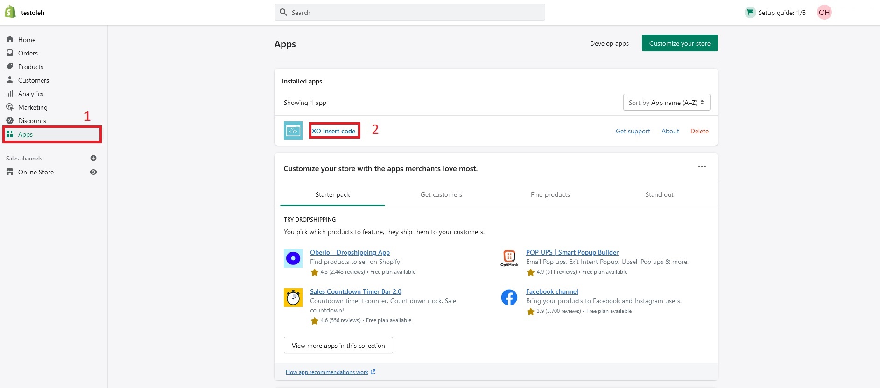Screen dimensions: 880x388
Task: Go to Products section
Action: [31, 67]
